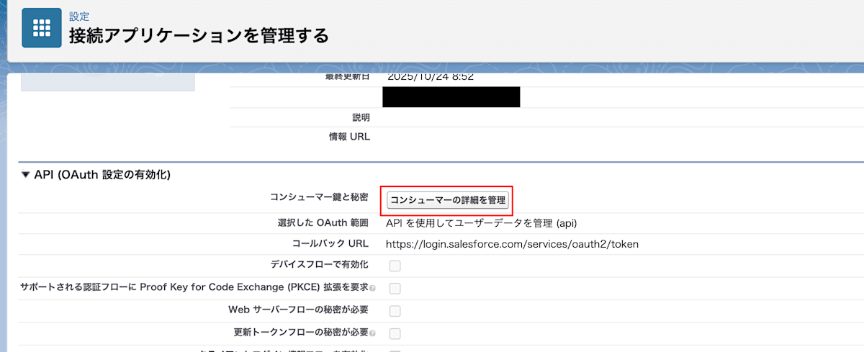
Task: Click the 説明 field label
Action: click(x=361, y=117)
